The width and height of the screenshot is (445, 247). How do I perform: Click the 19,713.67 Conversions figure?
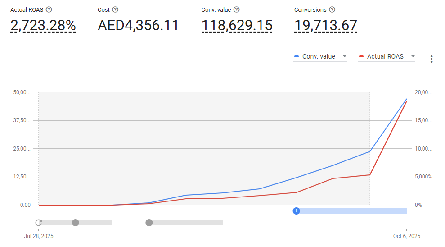[326, 26]
